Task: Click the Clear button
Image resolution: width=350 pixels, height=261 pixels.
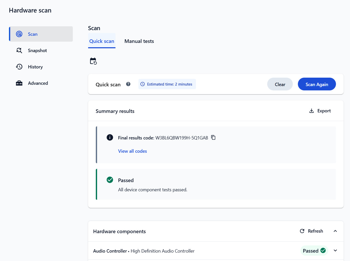Action: (280, 84)
